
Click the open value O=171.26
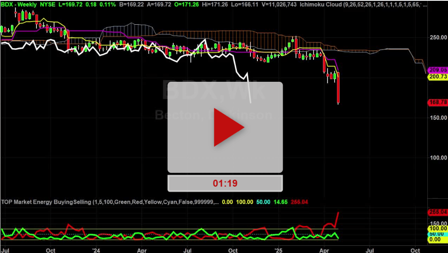186,4
